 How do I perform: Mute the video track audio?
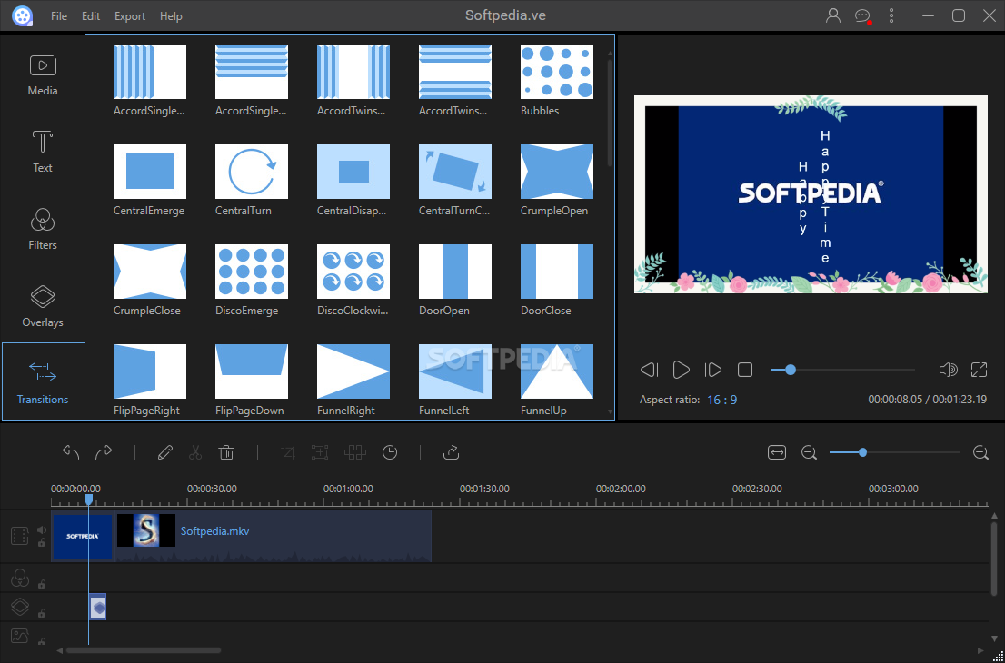[42, 529]
